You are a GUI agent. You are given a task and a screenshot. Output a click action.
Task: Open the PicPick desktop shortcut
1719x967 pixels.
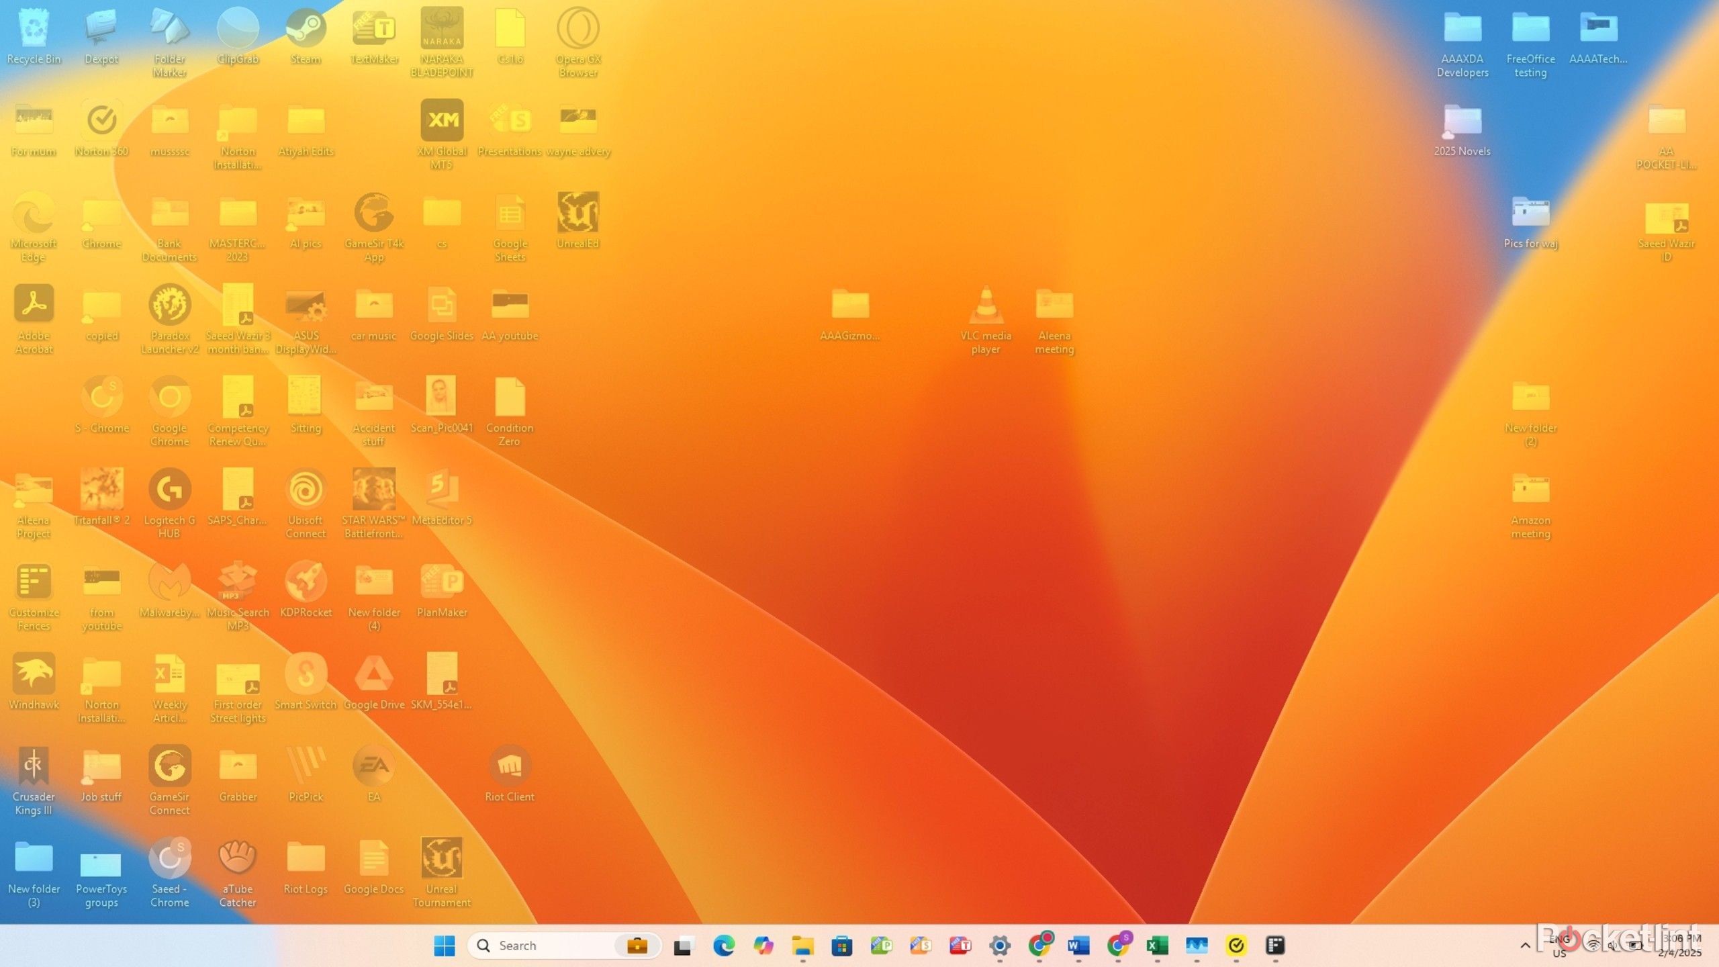point(306,772)
